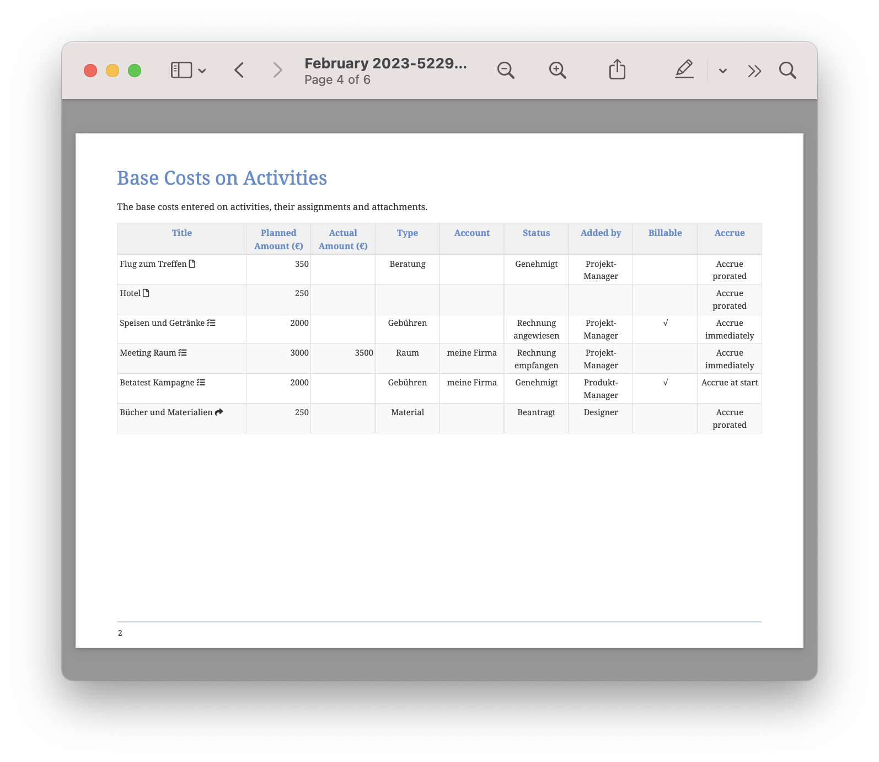Click the green full-screen window button
Image resolution: width=879 pixels, height=762 pixels.
point(135,71)
